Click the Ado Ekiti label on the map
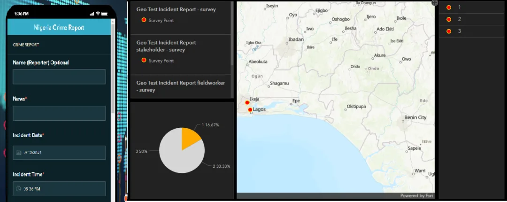Image resolution: width=507 pixels, height=202 pixels. click(385, 29)
